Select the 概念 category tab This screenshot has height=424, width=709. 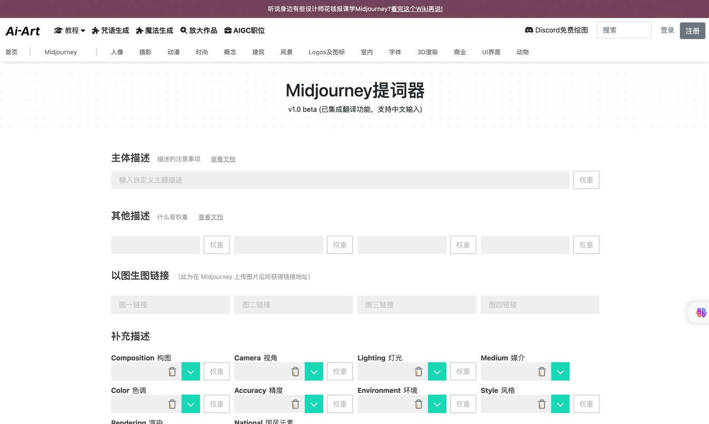coord(230,52)
